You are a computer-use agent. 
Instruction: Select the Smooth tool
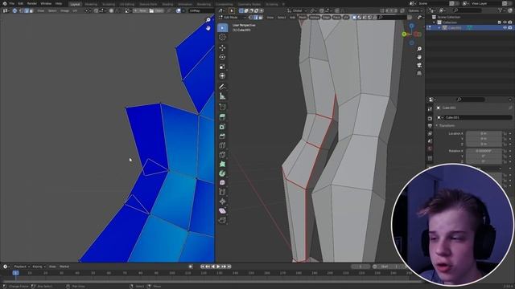tap(222, 183)
